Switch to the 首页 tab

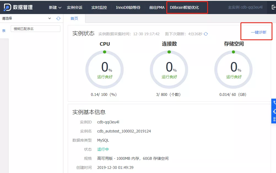[x=74, y=18]
